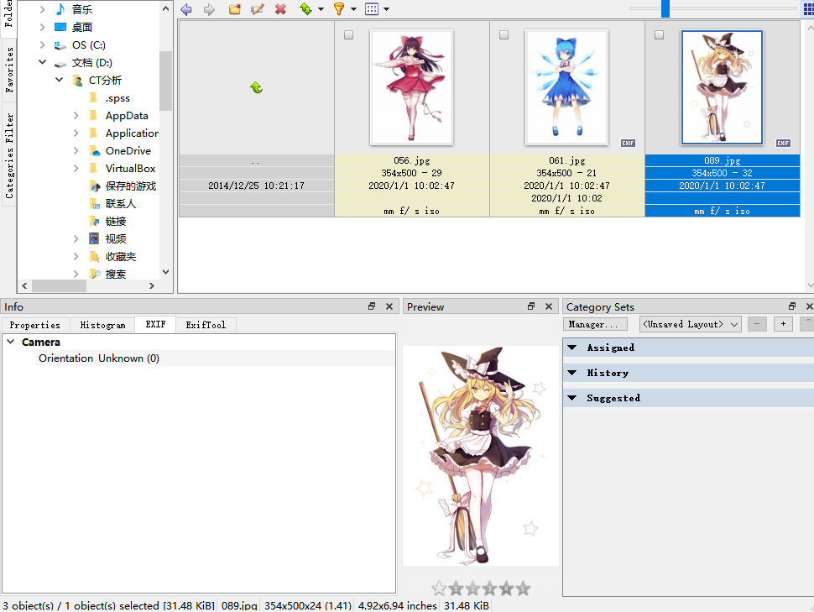The width and height of the screenshot is (814, 612).
Task: Click the blue back navigation arrow
Action: pyautogui.click(x=186, y=9)
